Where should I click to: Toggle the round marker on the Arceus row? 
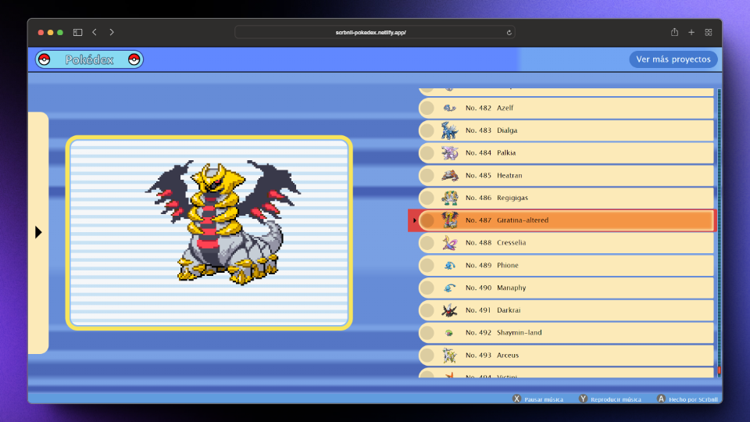click(x=427, y=355)
